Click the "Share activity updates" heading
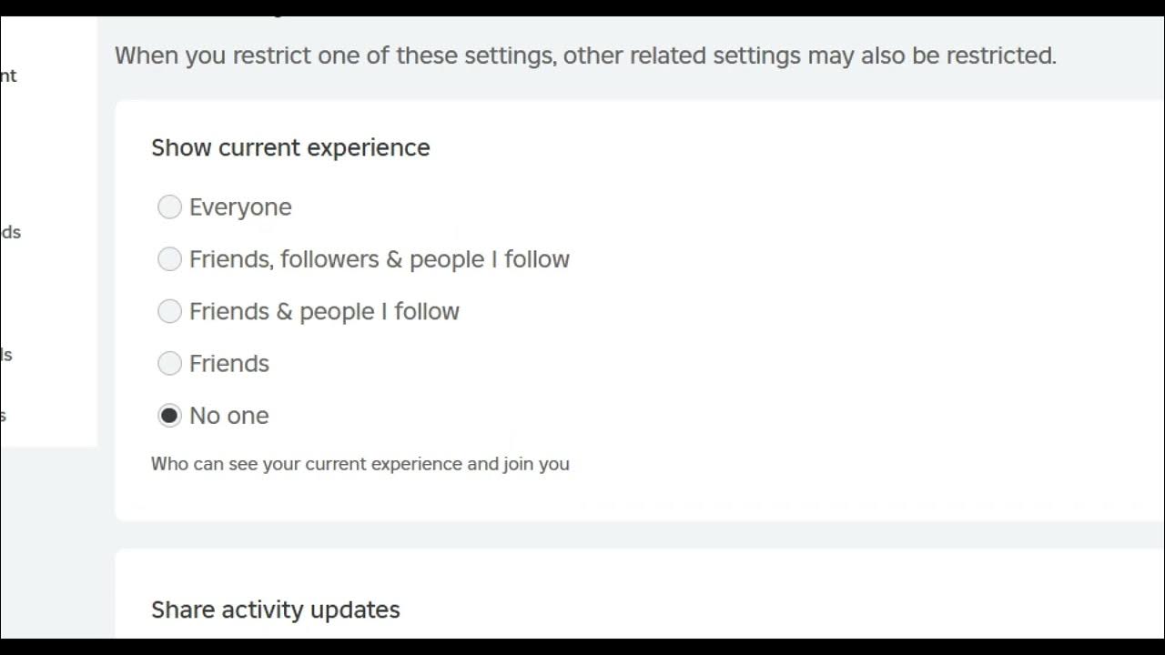The width and height of the screenshot is (1165, 655). coord(275,610)
